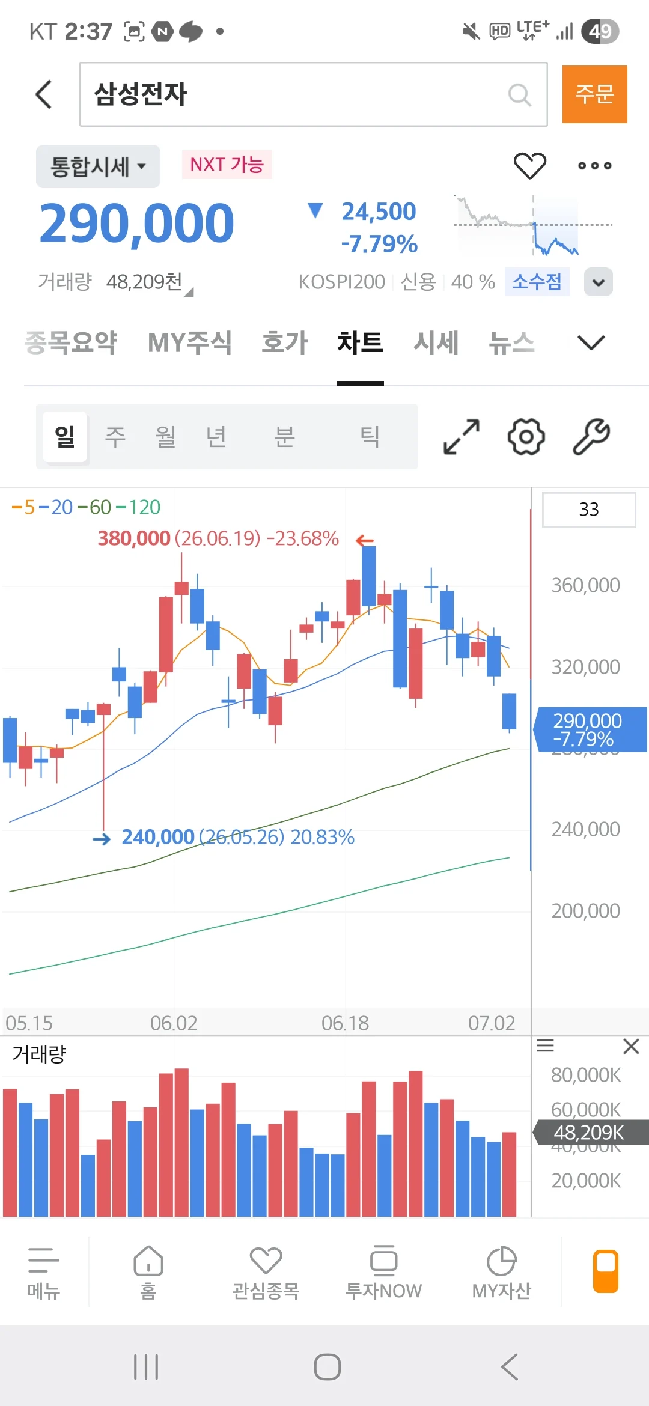Open 투자NOW in bottom navigation
Image resolution: width=649 pixels, height=1406 pixels.
click(x=383, y=1274)
